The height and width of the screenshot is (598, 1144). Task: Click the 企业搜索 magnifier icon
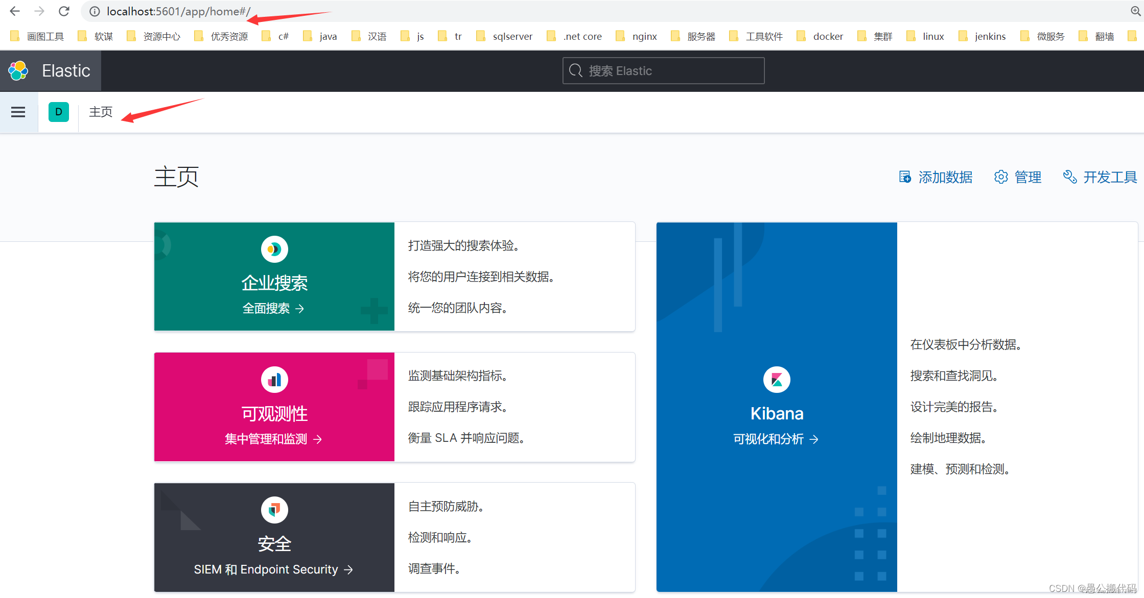(x=274, y=249)
